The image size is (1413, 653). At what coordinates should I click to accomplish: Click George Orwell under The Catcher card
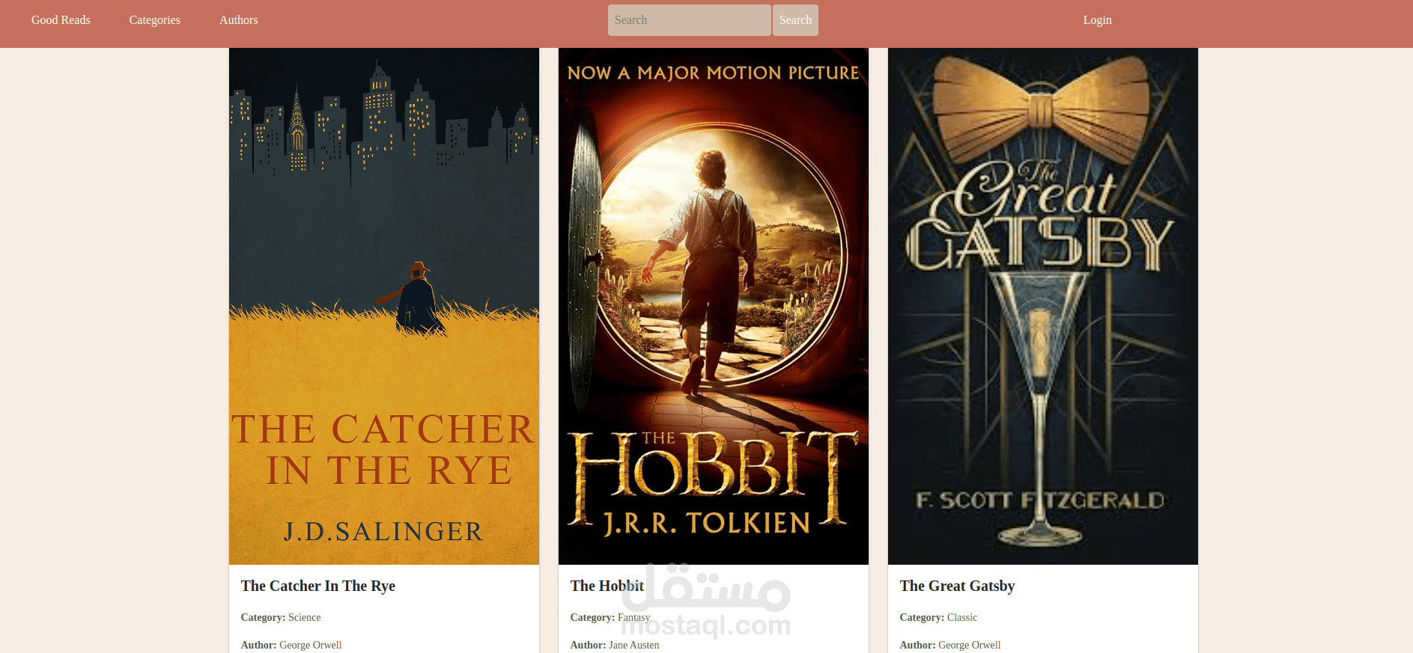pos(310,645)
